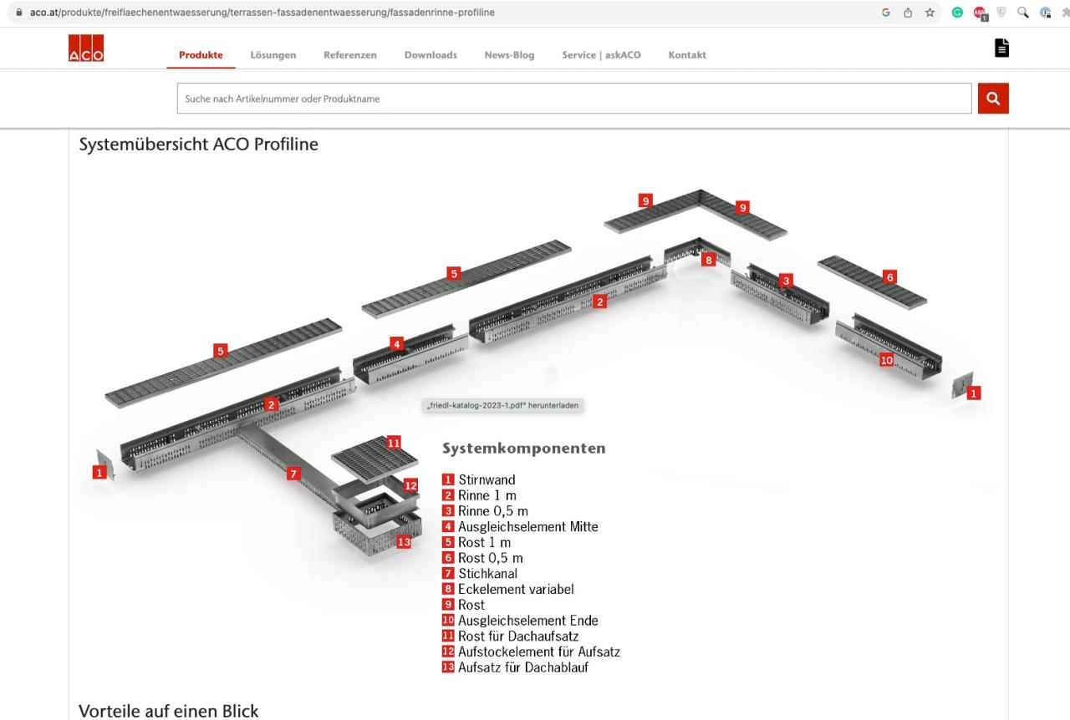Click the grey shield extension icon
1070x720 pixels.
click(x=1001, y=13)
